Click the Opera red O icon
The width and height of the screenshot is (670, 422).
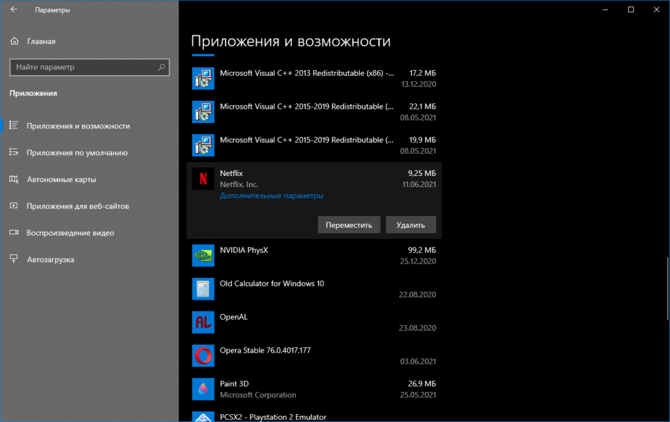click(x=203, y=355)
